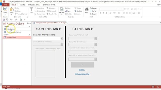Toggle Bold text formatting
The image size is (161, 90).
point(101,13)
